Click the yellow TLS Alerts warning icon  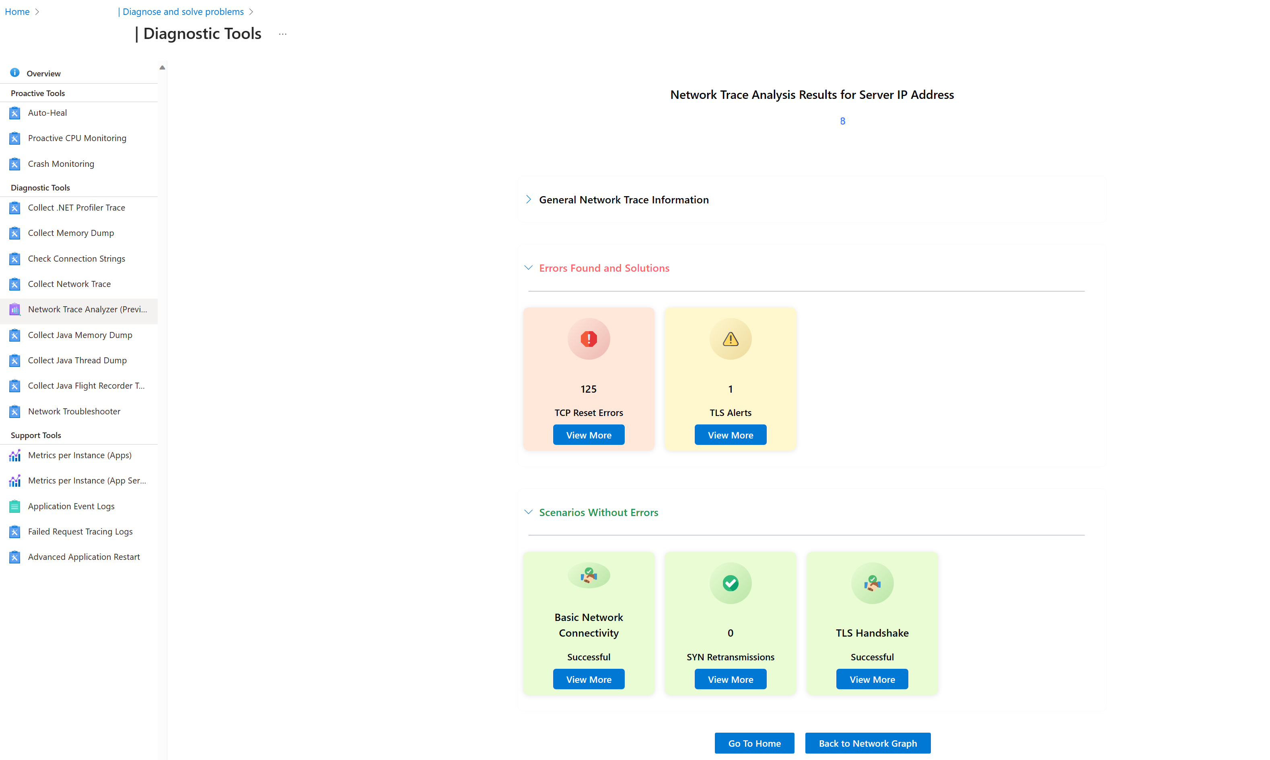[x=730, y=338]
